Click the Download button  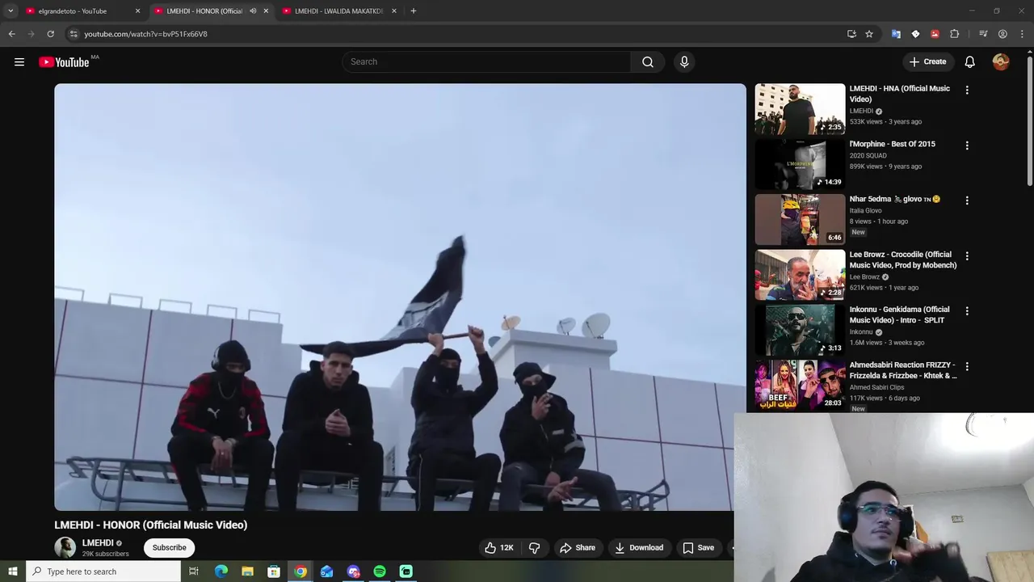click(638, 547)
